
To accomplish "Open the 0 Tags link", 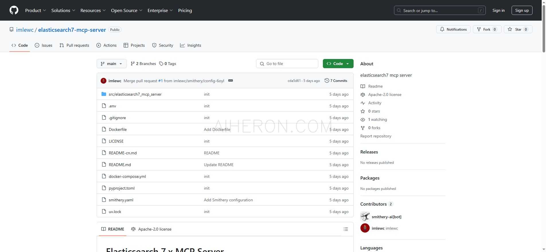I will pyautogui.click(x=168, y=64).
